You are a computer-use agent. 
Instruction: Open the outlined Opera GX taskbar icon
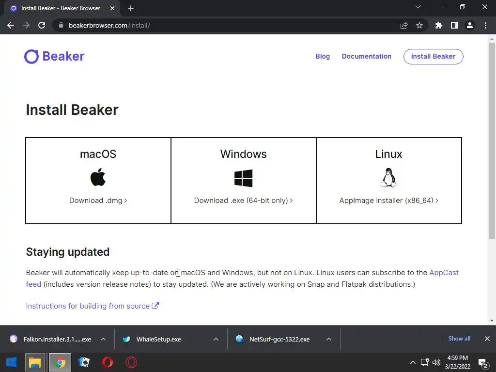[131, 362]
